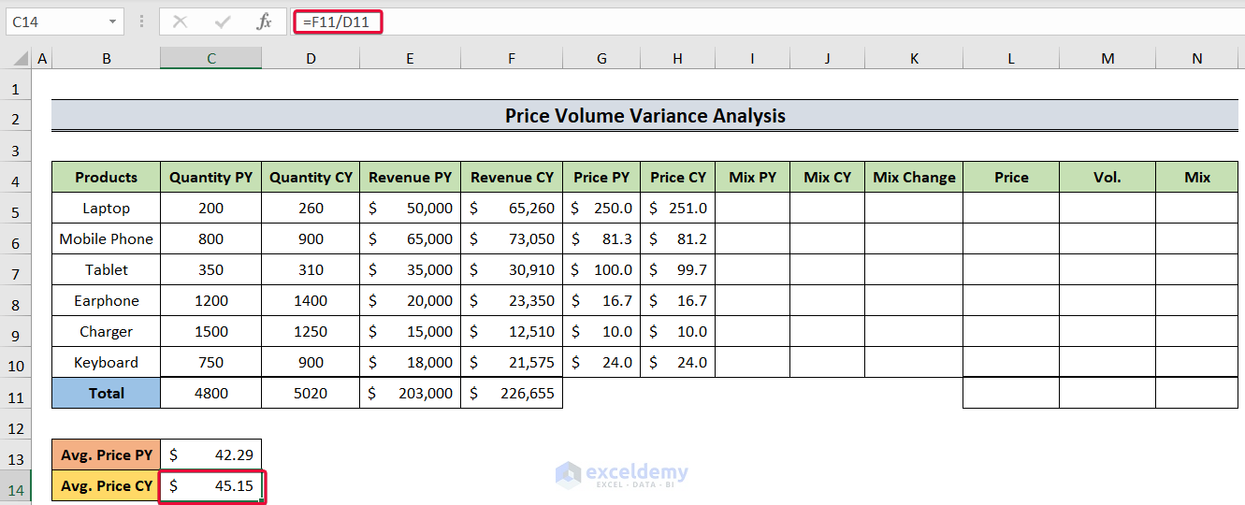Image resolution: width=1245 pixels, height=505 pixels.
Task: Select column N header
Action: click(1197, 58)
